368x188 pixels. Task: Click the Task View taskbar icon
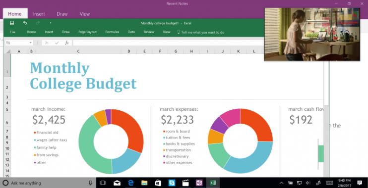pyautogui.click(x=103, y=183)
